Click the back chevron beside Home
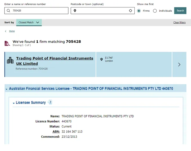 tap(6, 31)
